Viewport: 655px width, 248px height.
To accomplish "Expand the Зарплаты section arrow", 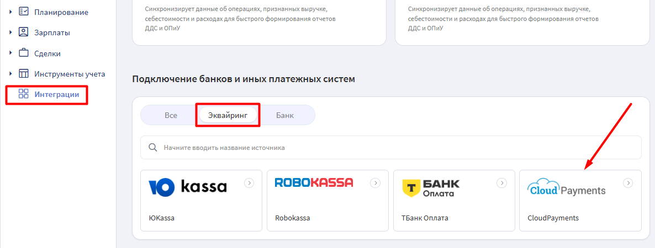I will 10,33.
